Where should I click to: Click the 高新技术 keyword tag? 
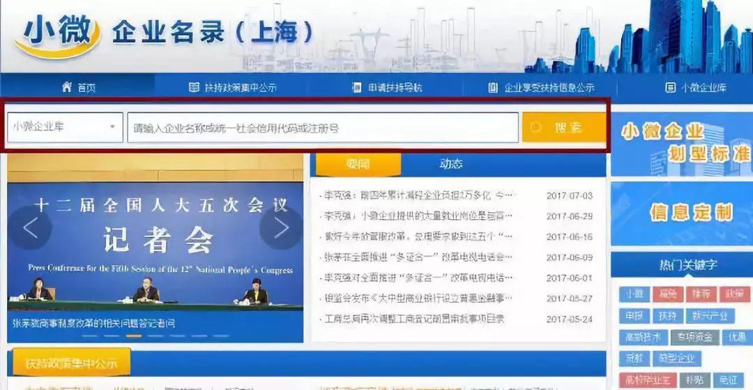pos(643,337)
